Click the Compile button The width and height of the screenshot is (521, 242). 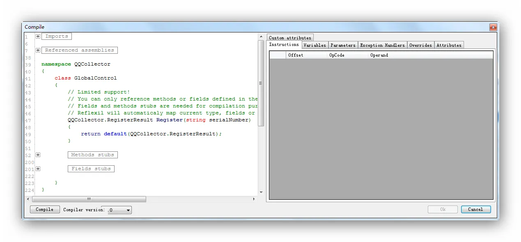click(45, 210)
